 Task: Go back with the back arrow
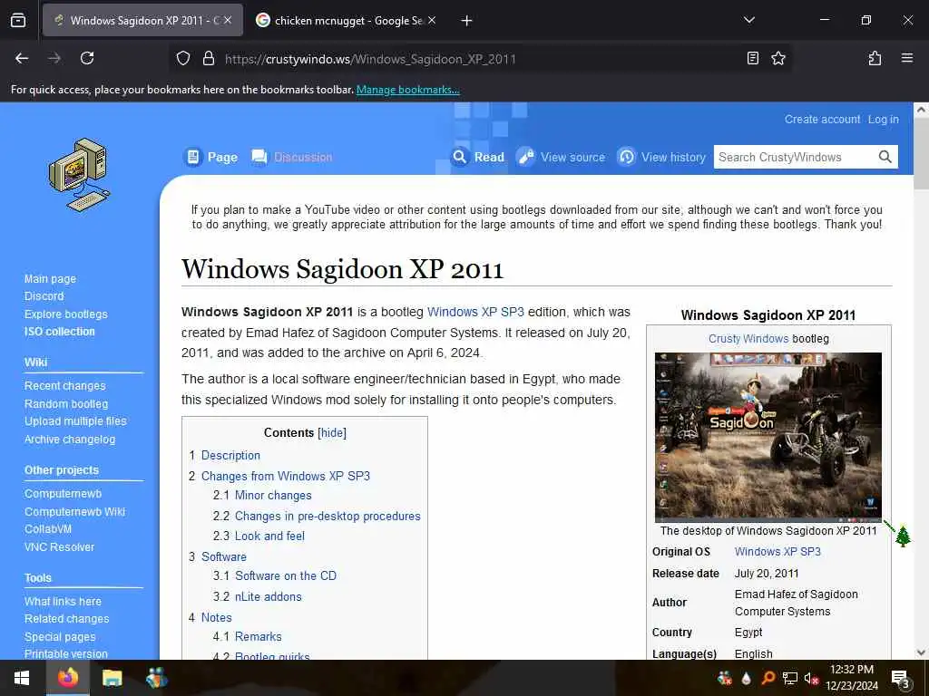point(22,58)
